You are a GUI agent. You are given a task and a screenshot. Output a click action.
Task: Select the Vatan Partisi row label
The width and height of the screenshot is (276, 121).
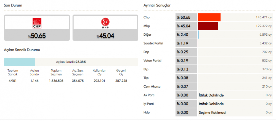pos(152,60)
